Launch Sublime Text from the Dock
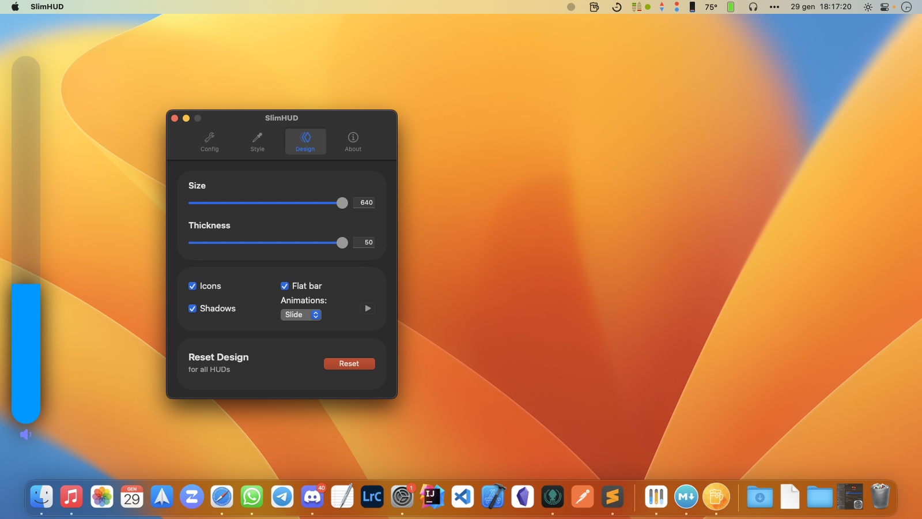Screen dimensions: 922x519 pos(613,497)
